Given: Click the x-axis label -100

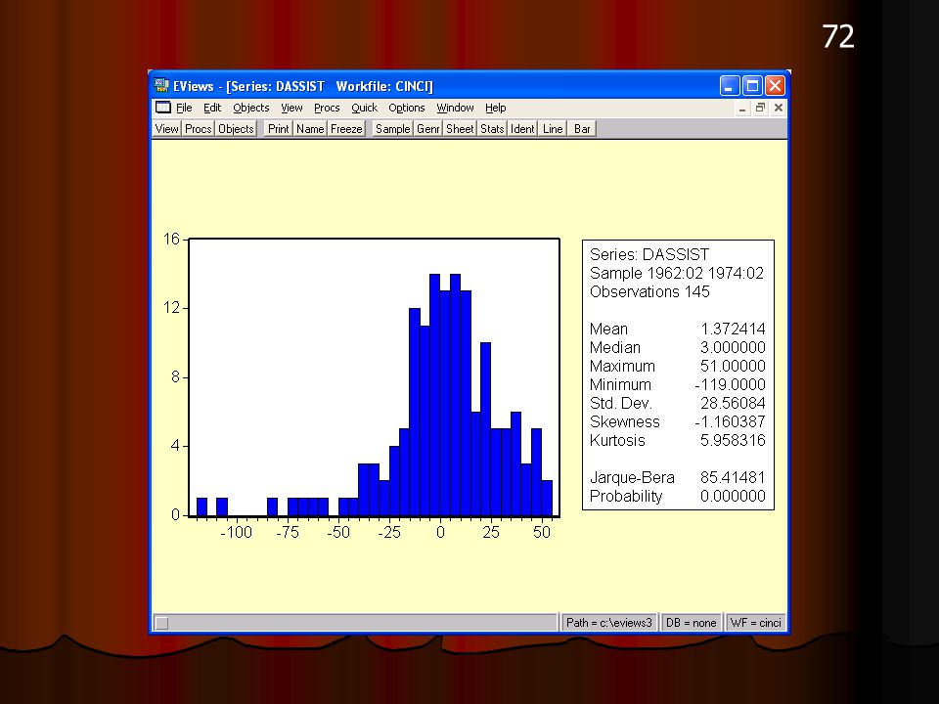Looking at the screenshot, I should pos(236,532).
